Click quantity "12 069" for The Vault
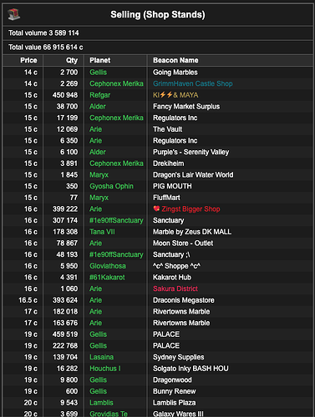Image resolution: width=315 pixels, height=417 pixels. click(68, 129)
